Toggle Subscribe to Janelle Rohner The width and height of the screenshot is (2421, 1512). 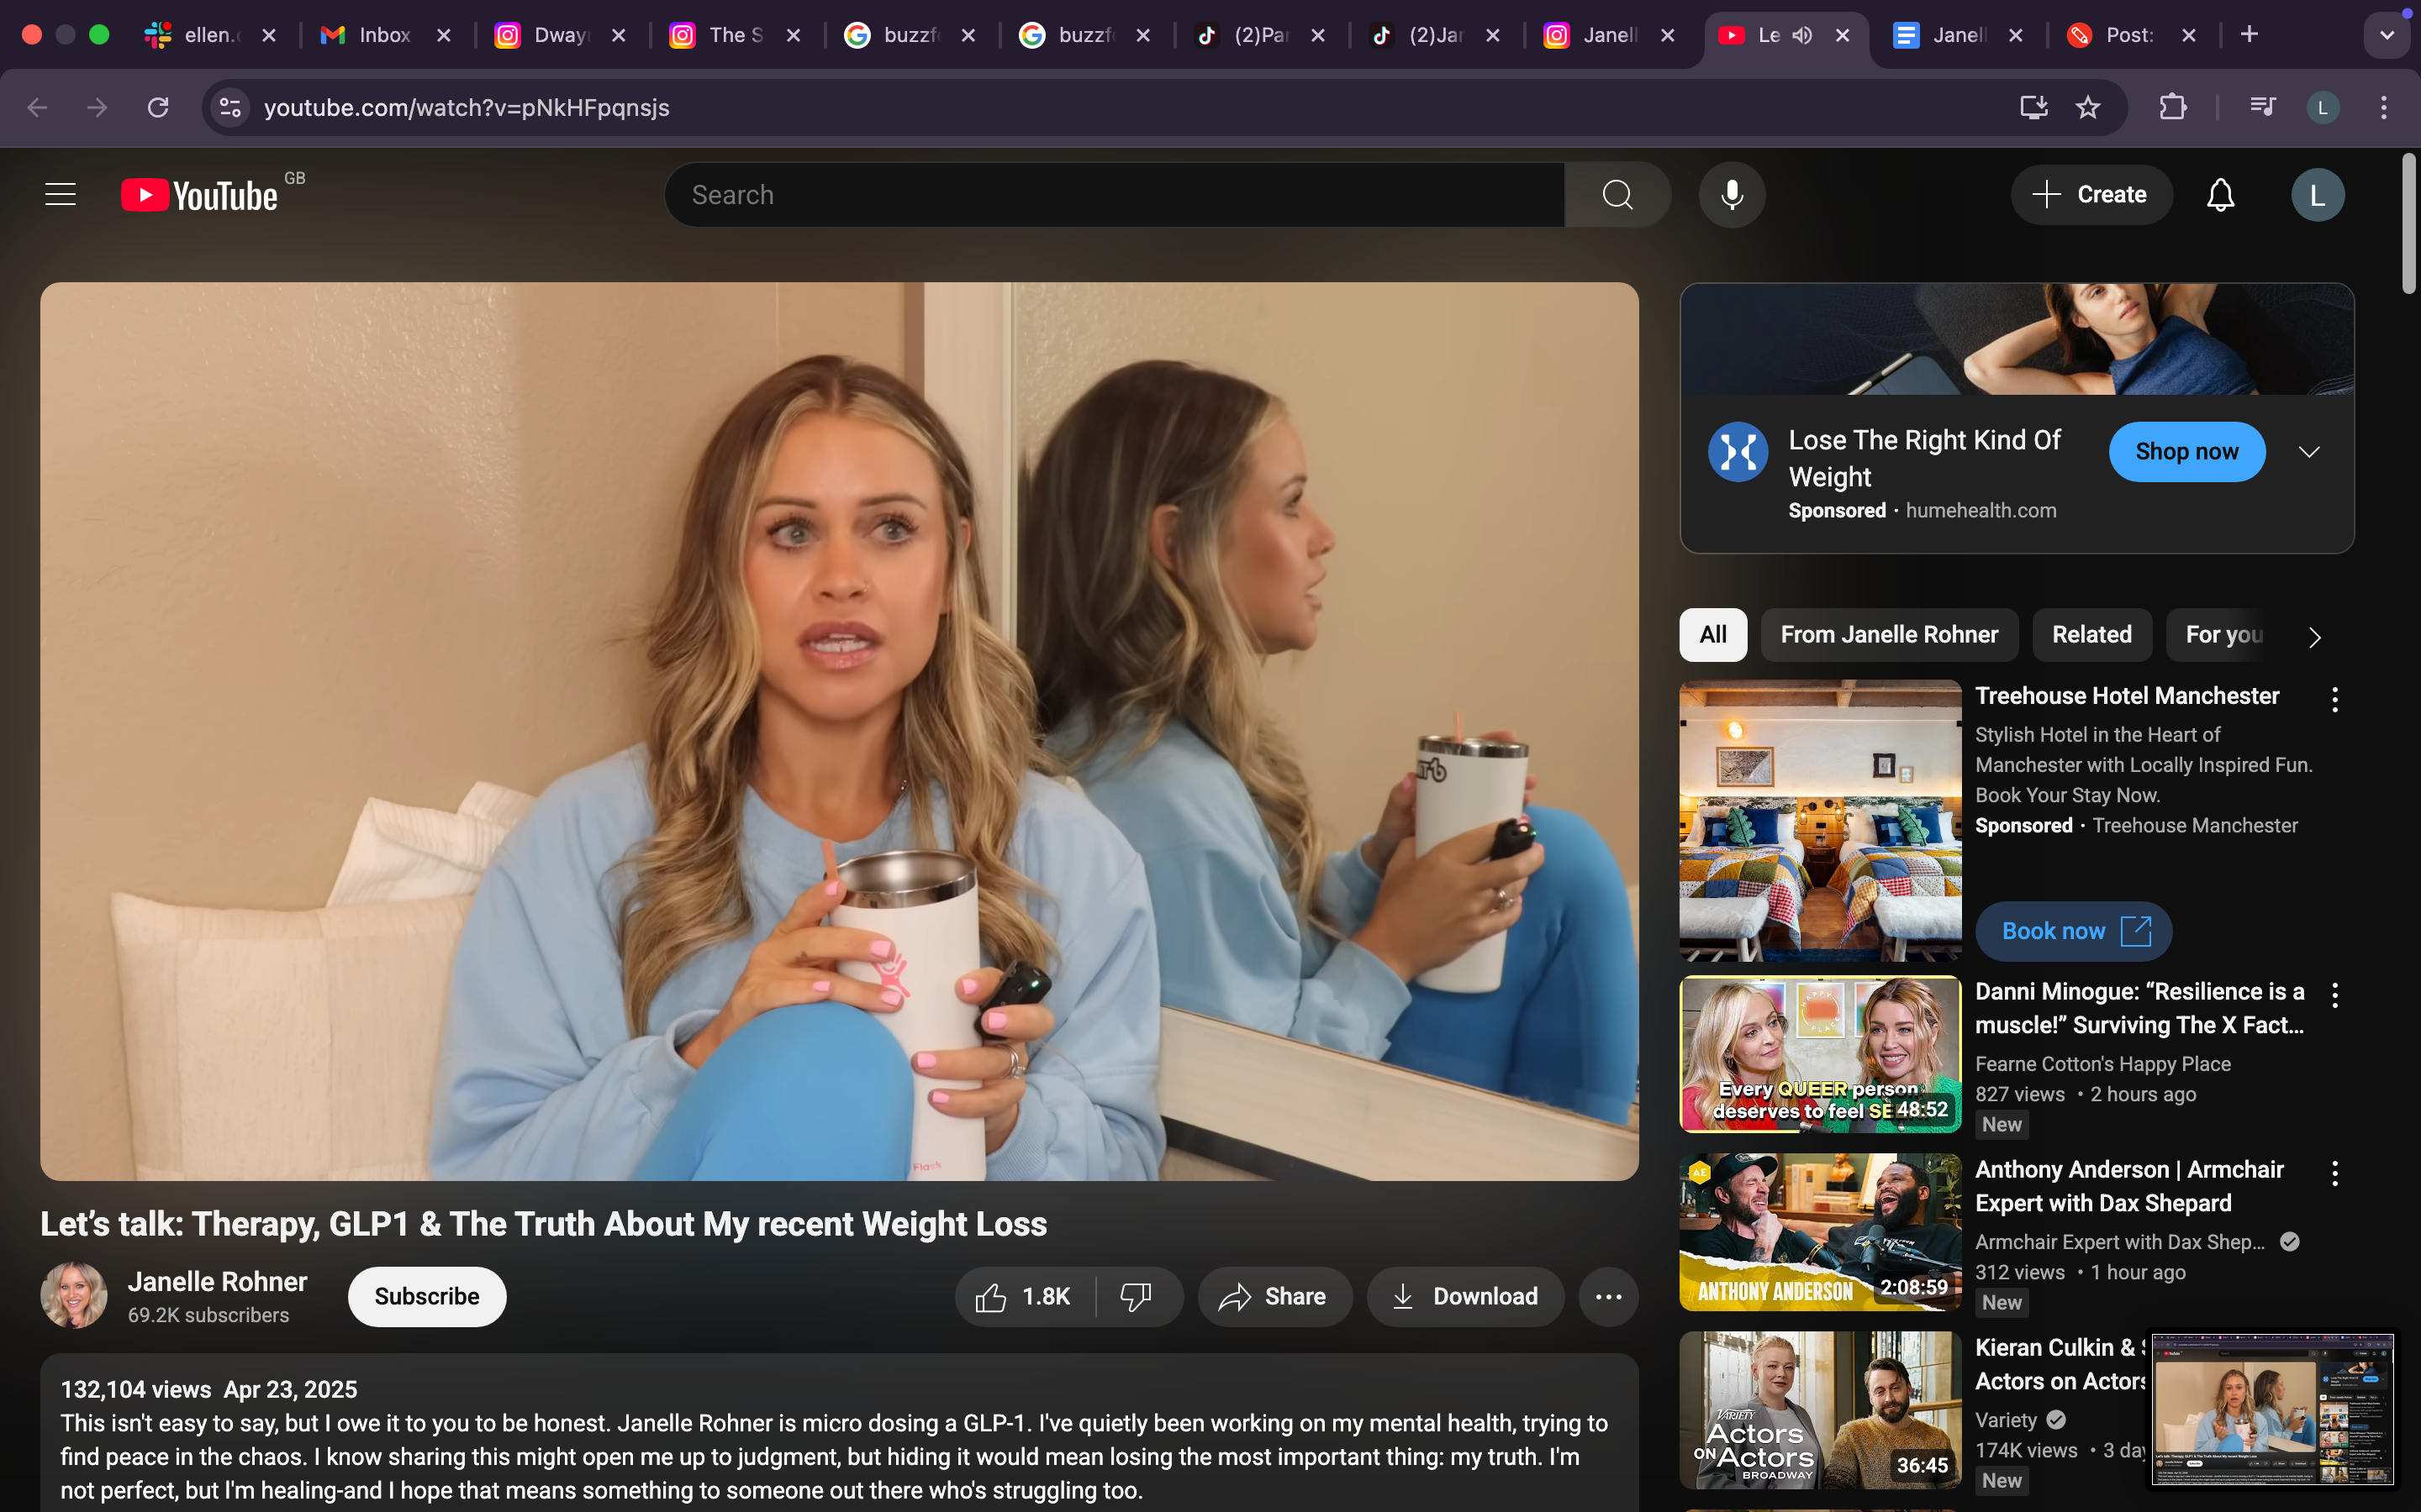click(426, 1296)
